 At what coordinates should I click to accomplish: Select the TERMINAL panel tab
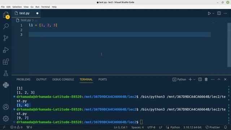(x=86, y=79)
